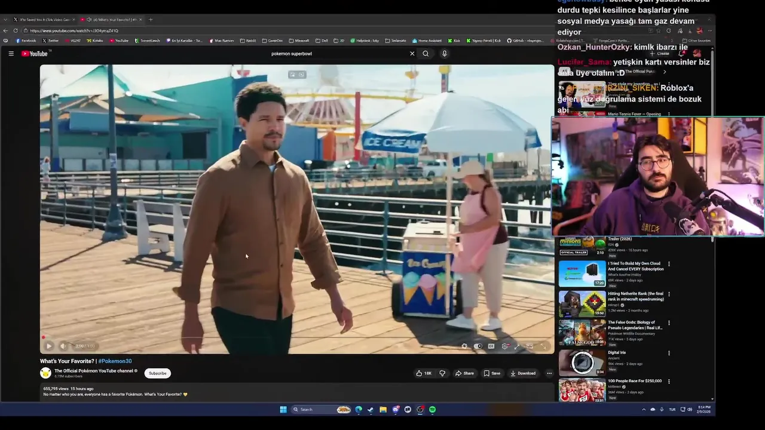The image size is (765, 430).
Task: Open the Pokémon channel avatar
Action: [45, 373]
